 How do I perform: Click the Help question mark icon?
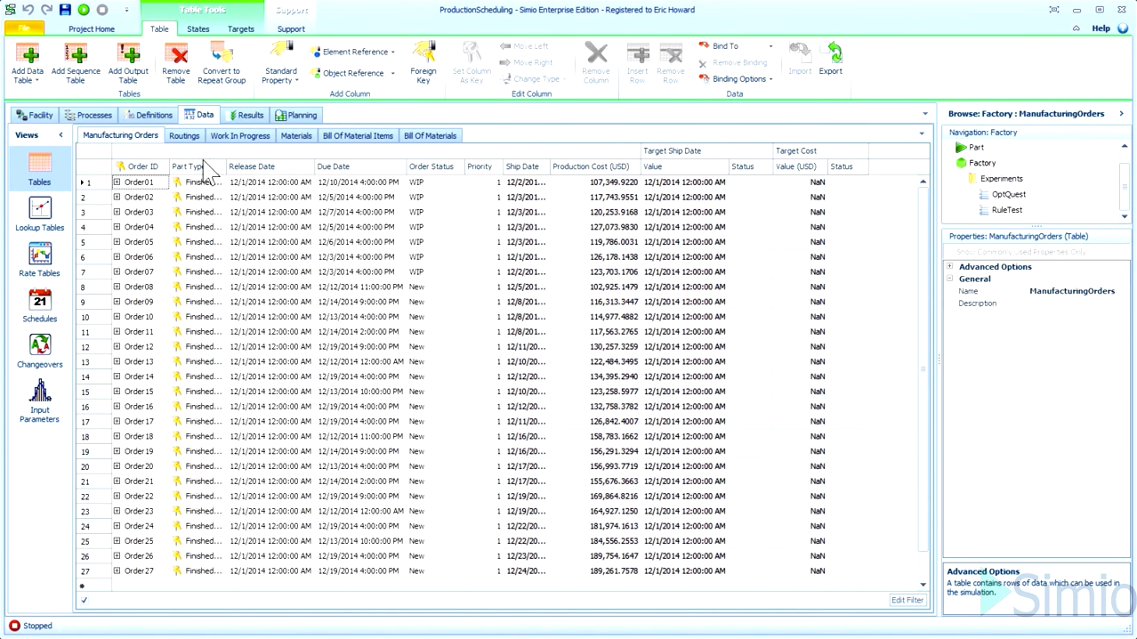click(x=1121, y=28)
